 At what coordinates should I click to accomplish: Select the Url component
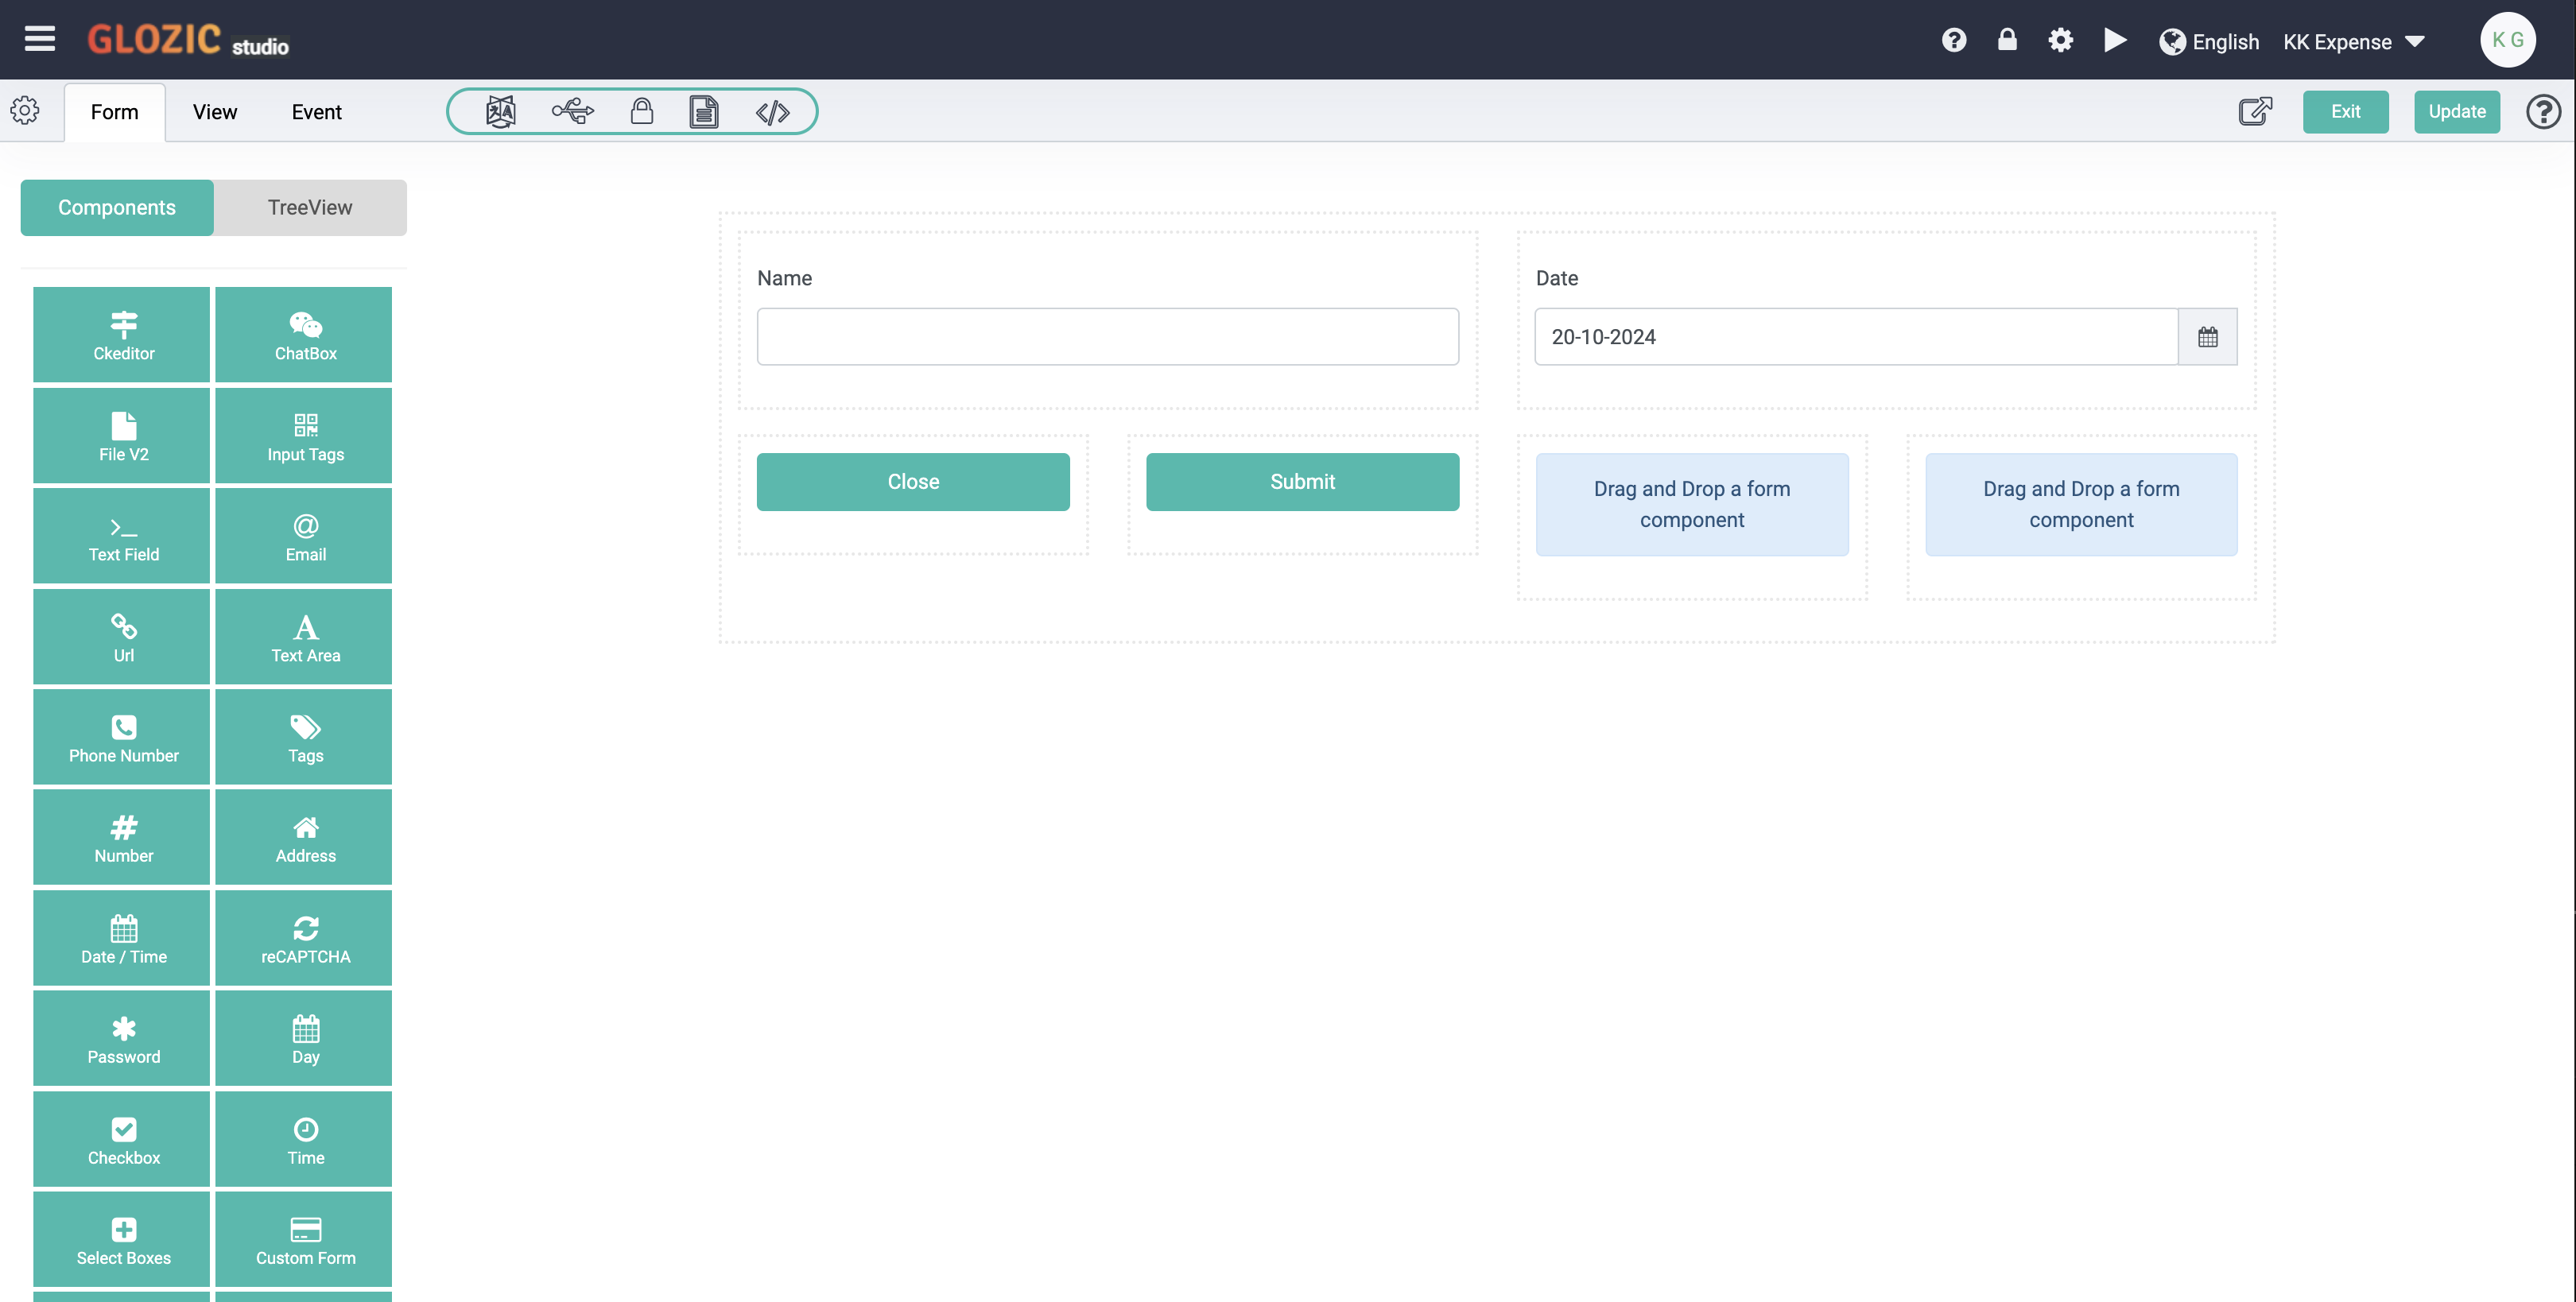pyautogui.click(x=122, y=637)
